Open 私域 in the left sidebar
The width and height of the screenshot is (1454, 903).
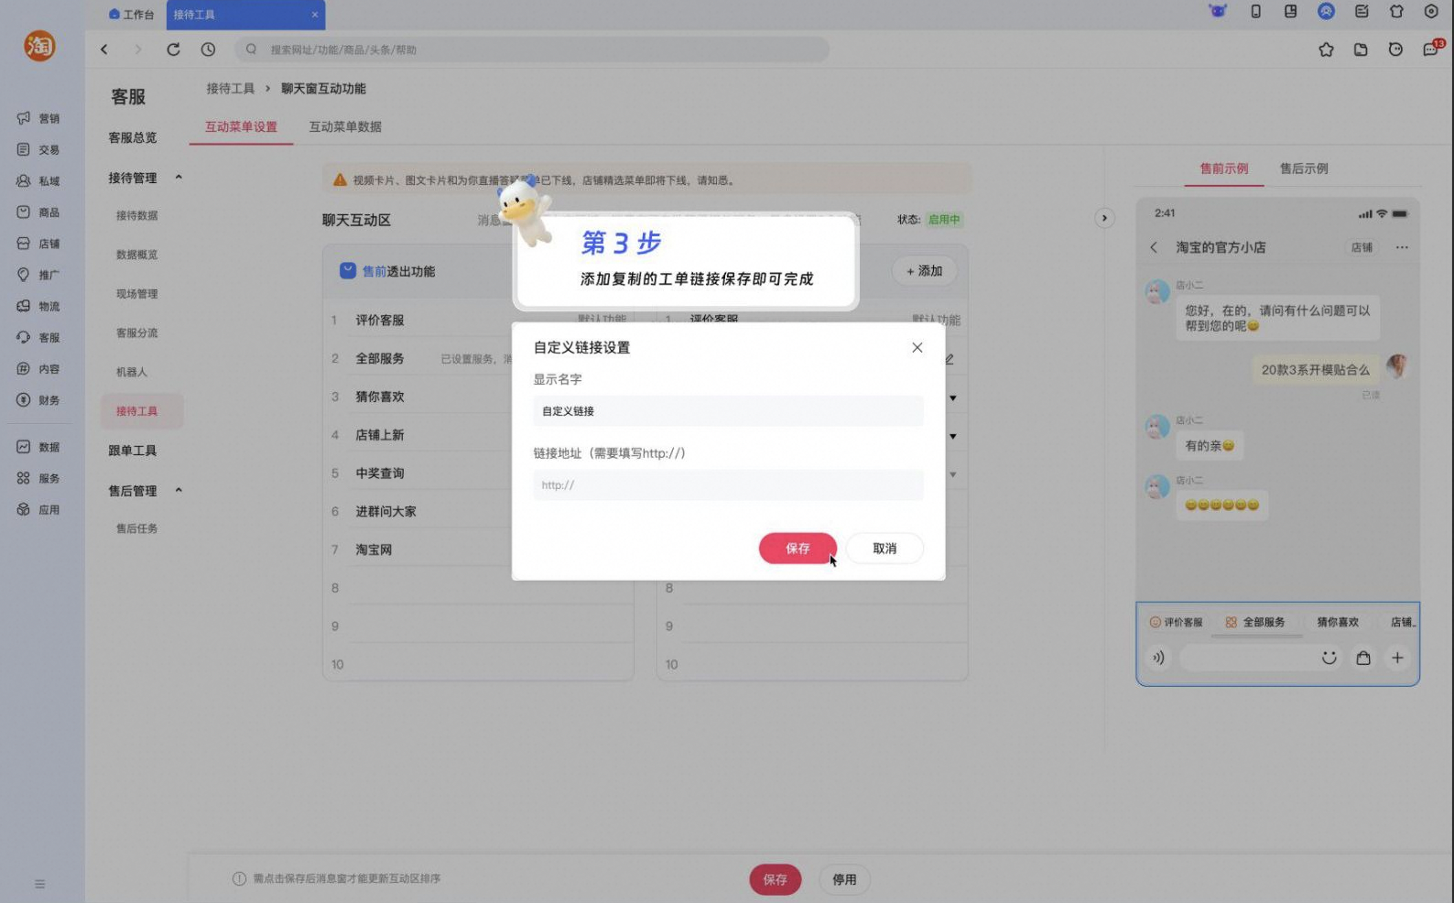pos(38,181)
